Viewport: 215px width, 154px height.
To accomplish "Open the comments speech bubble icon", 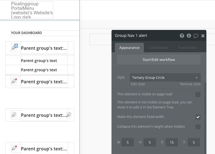I will (196, 36).
